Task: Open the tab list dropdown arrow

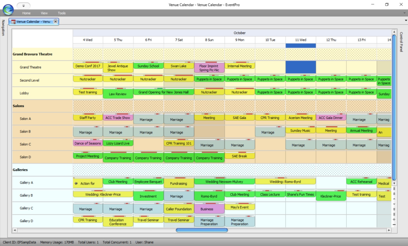Action: [x=405, y=20]
